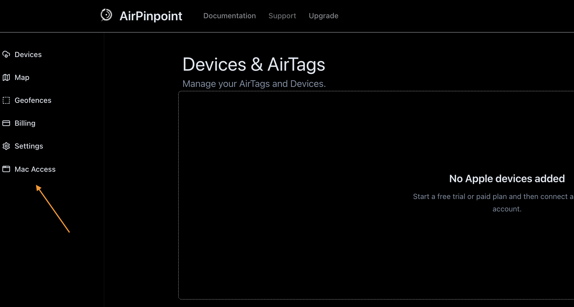Image resolution: width=574 pixels, height=307 pixels.
Task: Open the Map section
Action: pos(22,77)
